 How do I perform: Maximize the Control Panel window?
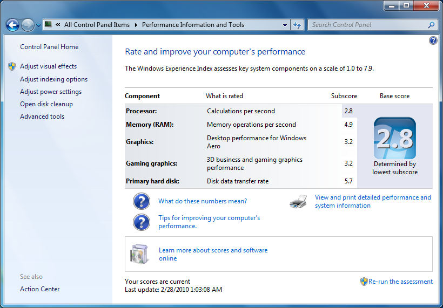click(406, 5)
